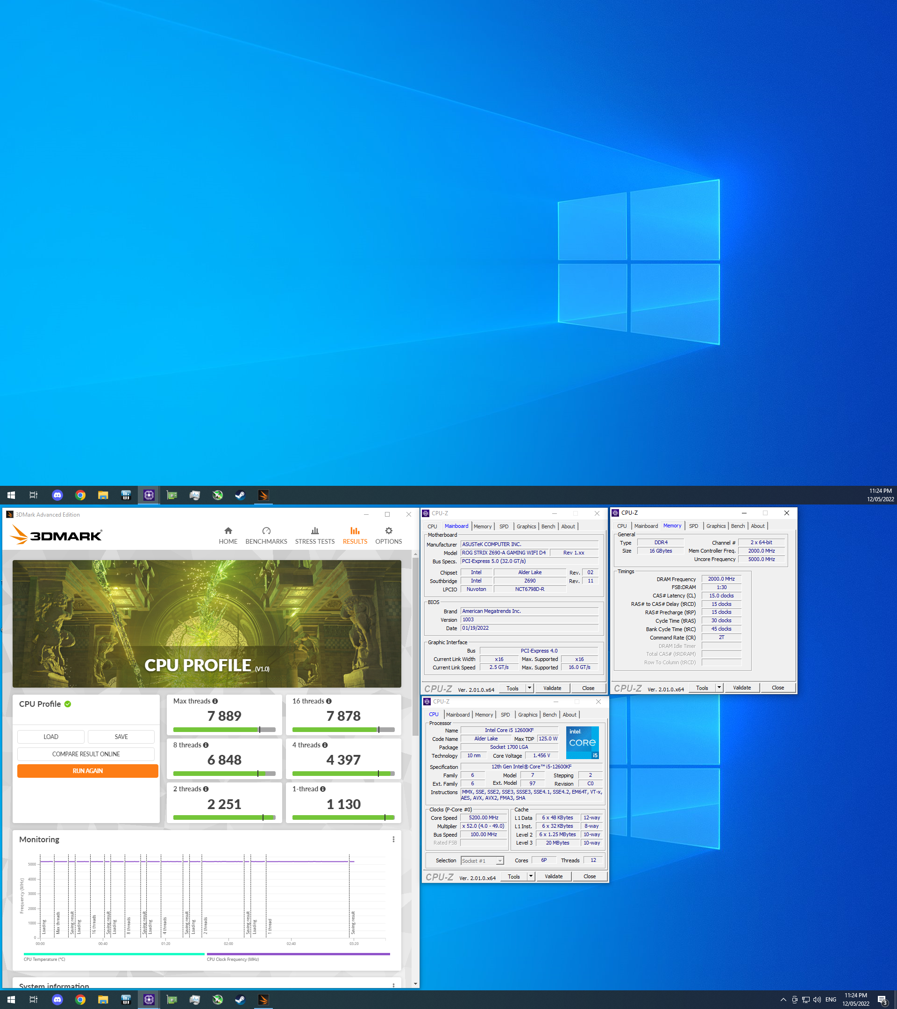Click the LOAD button in 3DMark
This screenshot has width=897, height=1009.
51,737
